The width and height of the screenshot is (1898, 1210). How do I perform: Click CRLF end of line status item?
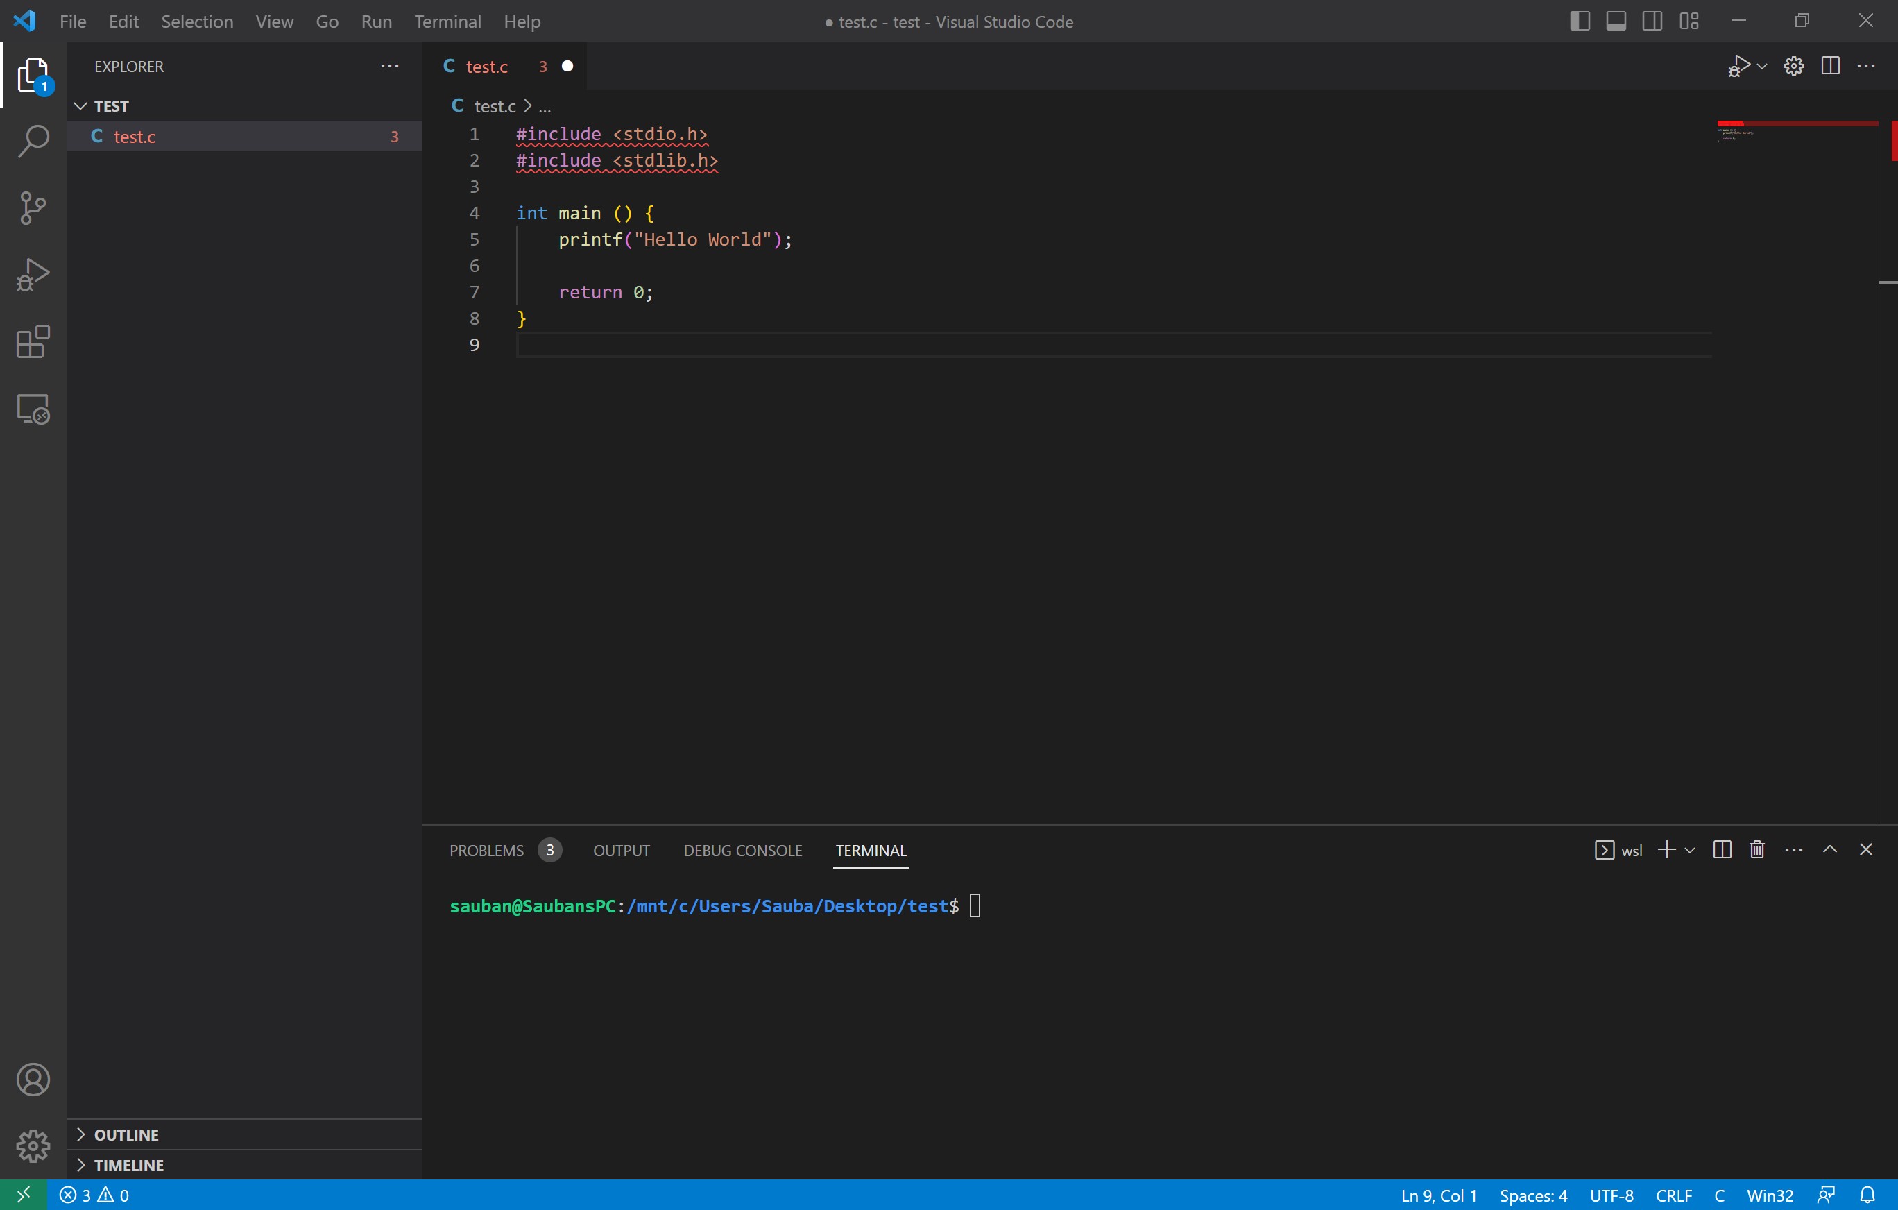1673,1195
